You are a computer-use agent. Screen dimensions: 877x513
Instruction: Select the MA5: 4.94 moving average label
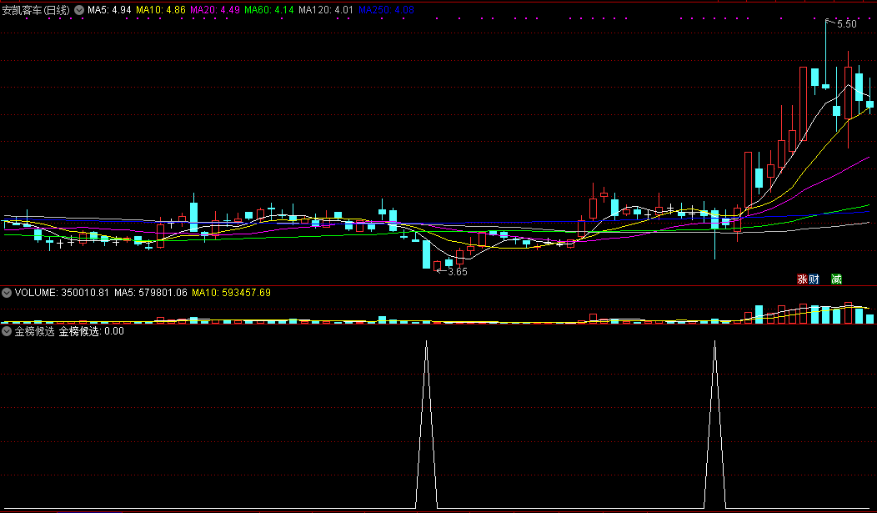tap(109, 10)
